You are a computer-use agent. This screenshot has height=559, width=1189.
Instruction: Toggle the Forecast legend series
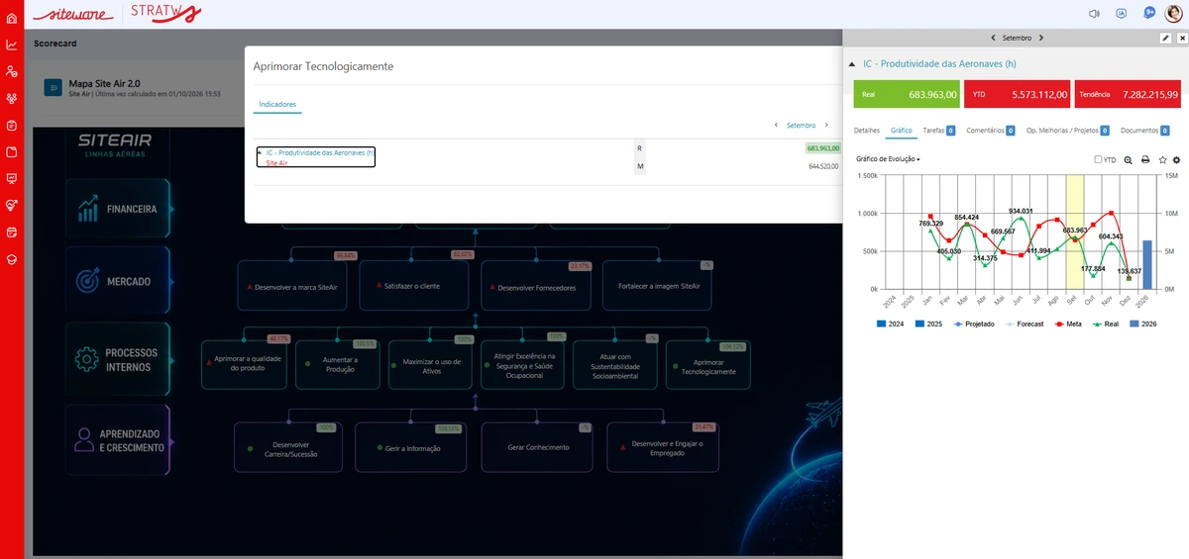pyautogui.click(x=1024, y=324)
